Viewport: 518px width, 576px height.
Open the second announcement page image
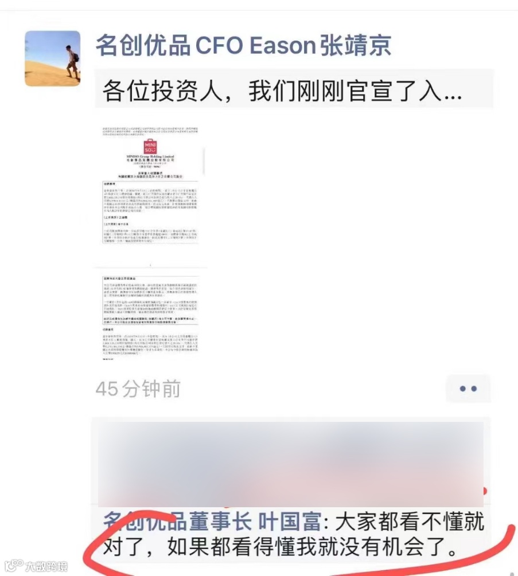click(x=150, y=318)
